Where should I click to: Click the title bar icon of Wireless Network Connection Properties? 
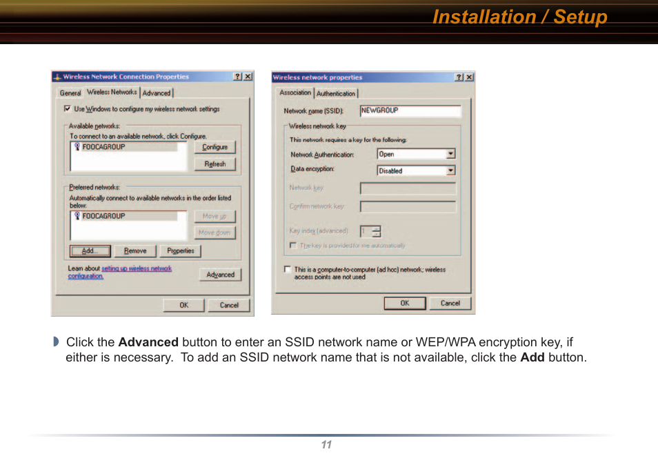57,77
